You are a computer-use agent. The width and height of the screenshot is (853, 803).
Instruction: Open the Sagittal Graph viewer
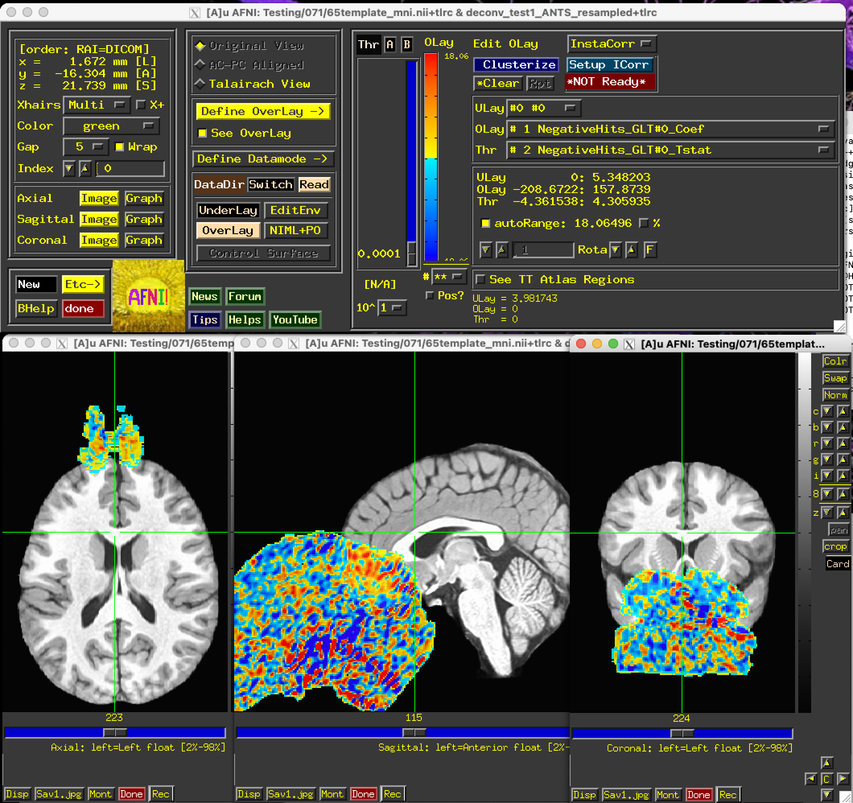(x=144, y=219)
